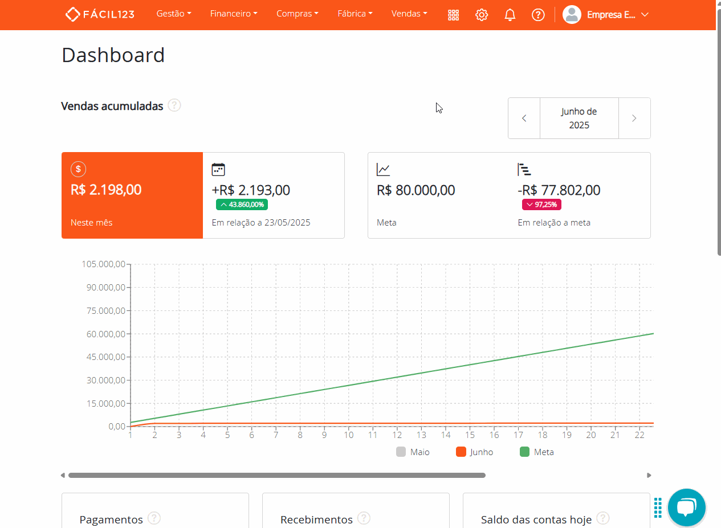Open the Gestão menu

pos(173,13)
